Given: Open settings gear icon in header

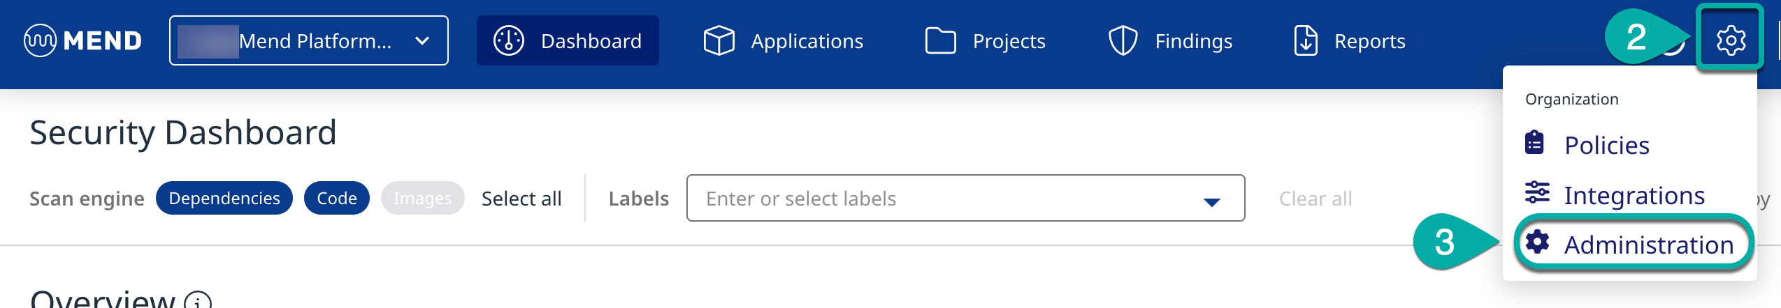Looking at the screenshot, I should (1730, 40).
